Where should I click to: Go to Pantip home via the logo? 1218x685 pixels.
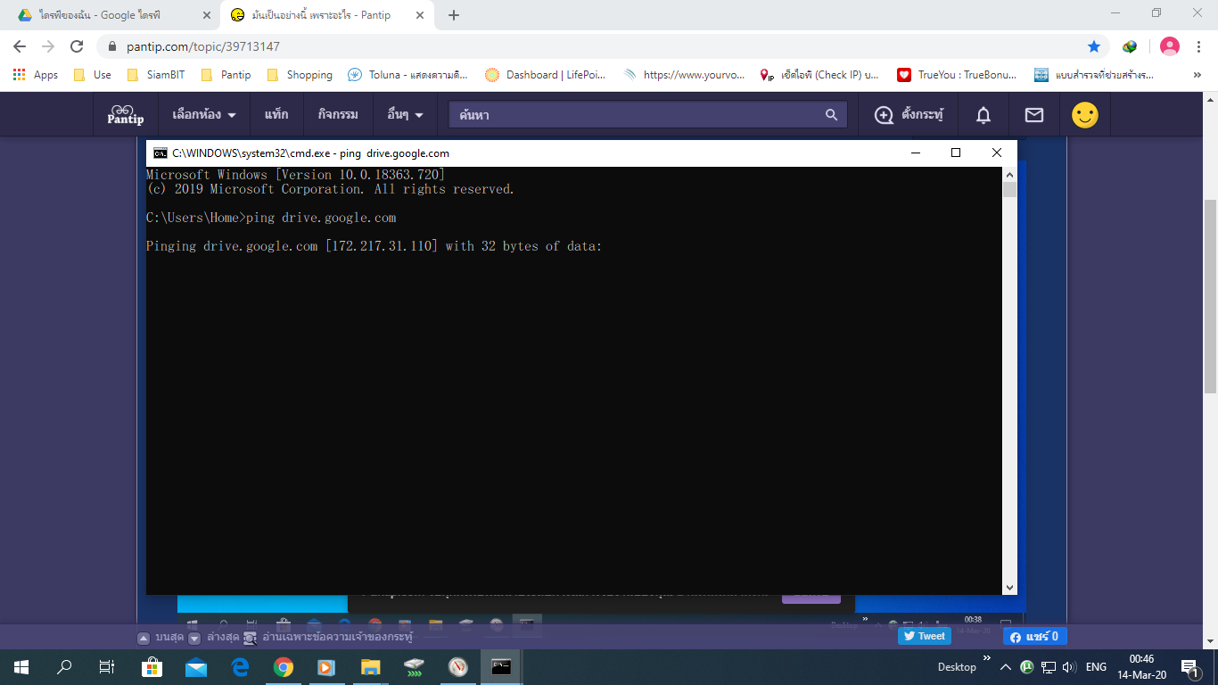pyautogui.click(x=125, y=114)
